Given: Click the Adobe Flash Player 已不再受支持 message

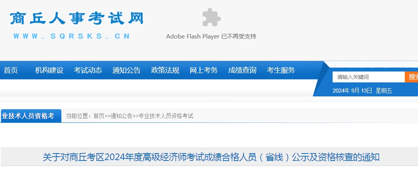Looking at the screenshot, I should click(211, 37).
